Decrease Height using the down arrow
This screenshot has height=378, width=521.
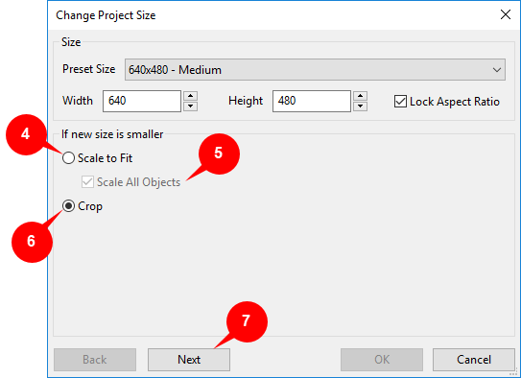point(360,106)
